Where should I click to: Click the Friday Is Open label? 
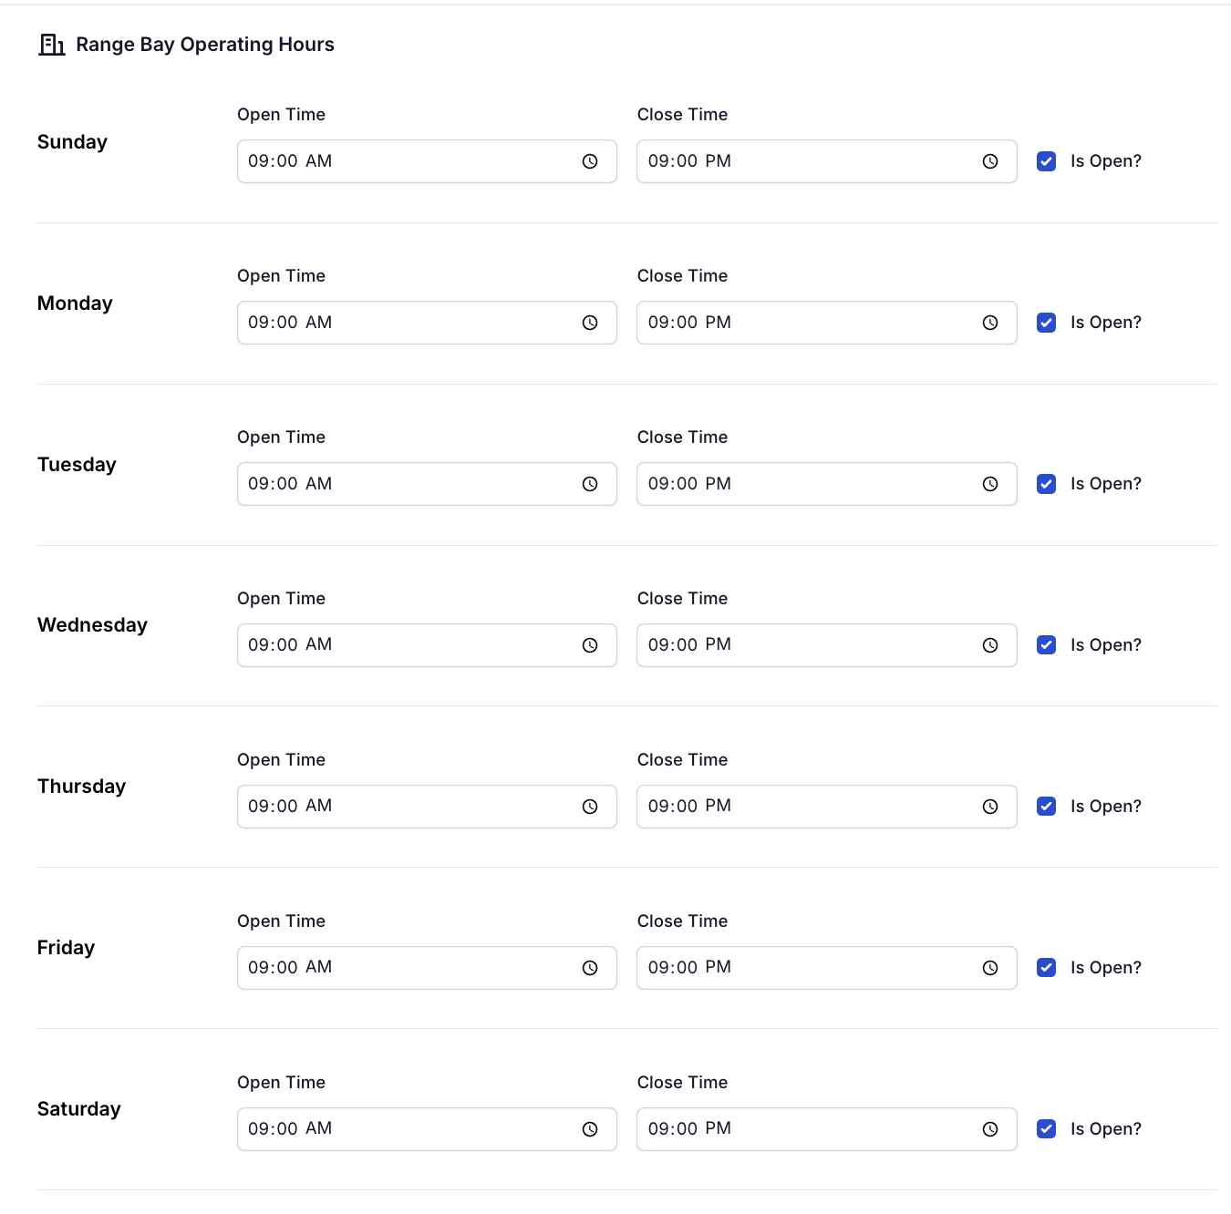[1106, 968]
